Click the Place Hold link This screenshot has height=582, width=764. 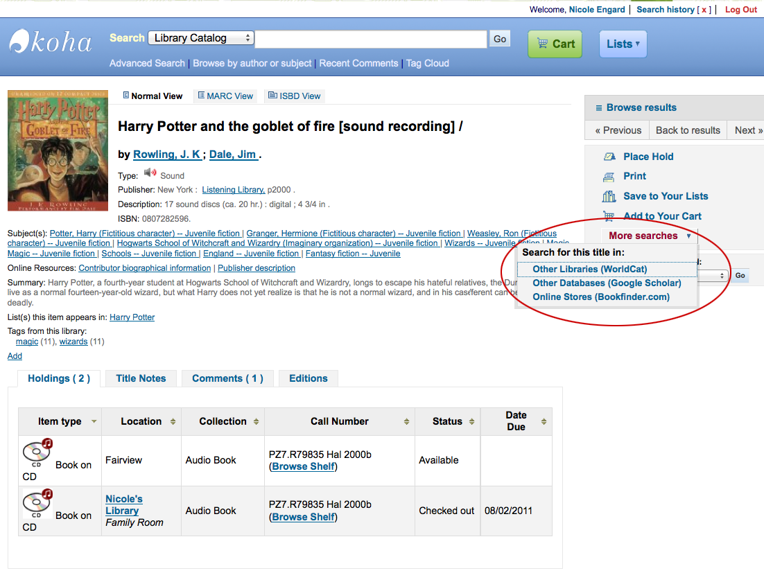[x=648, y=157]
